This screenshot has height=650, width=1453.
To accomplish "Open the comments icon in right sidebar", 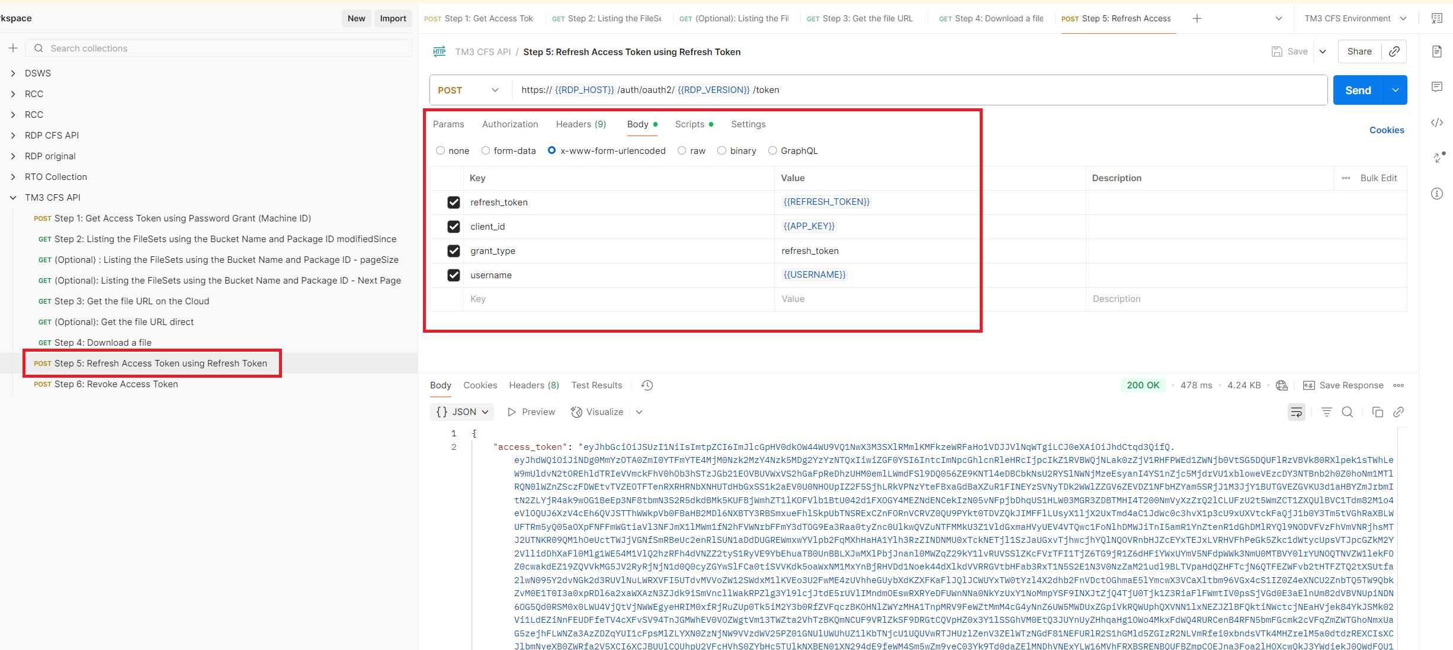I will point(1437,87).
